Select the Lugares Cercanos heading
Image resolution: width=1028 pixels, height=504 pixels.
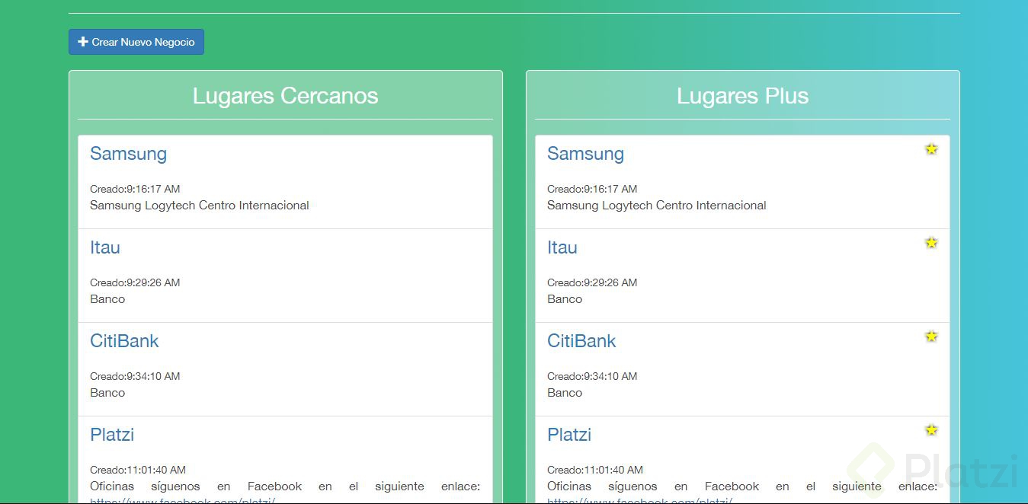click(x=285, y=96)
